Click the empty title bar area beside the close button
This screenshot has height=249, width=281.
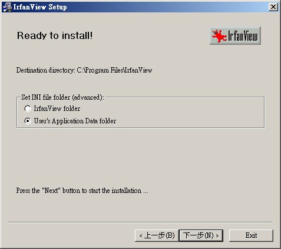[167, 7]
